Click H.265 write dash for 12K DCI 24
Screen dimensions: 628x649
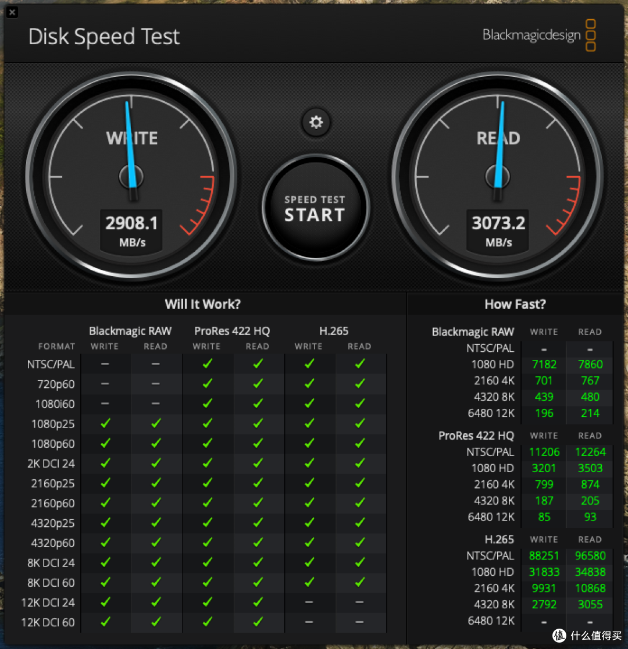coord(309,602)
